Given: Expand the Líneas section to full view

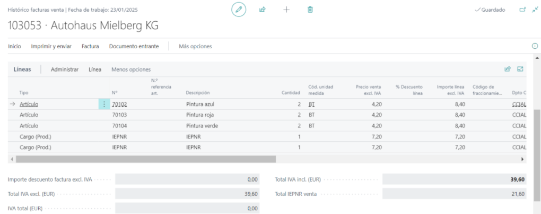Looking at the screenshot, I should (520, 69).
